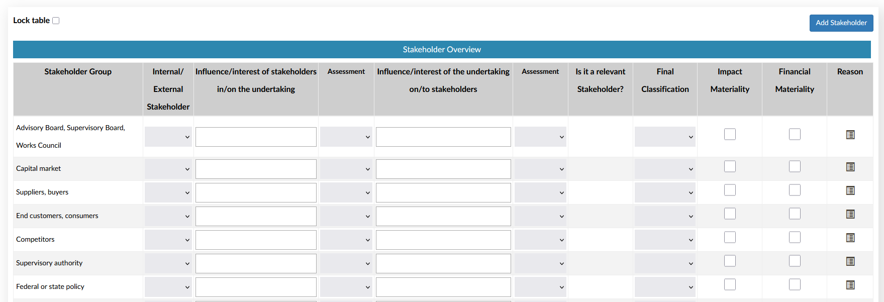Image resolution: width=884 pixels, height=302 pixels.
Task: Check Financial Materiality for Advisory Board row
Action: point(795,134)
